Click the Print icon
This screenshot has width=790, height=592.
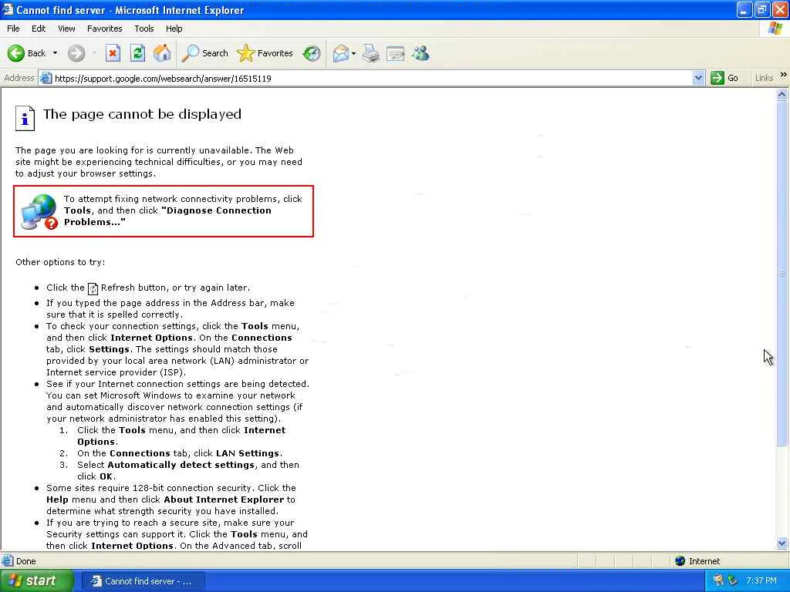(x=371, y=53)
